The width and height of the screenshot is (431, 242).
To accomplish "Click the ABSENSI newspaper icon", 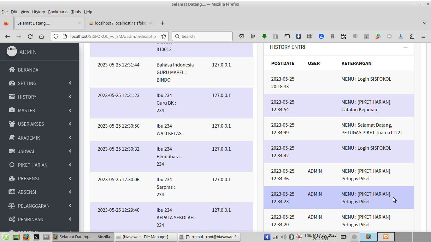I will coord(12,192).
